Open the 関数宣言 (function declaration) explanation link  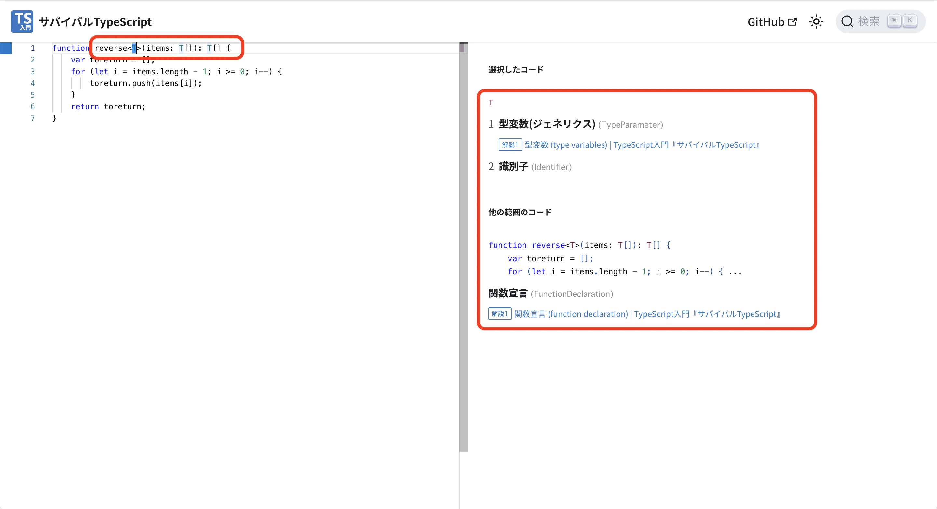point(647,314)
